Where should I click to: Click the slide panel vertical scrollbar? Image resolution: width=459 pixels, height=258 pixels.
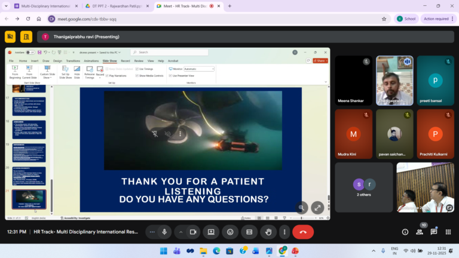(x=52, y=196)
